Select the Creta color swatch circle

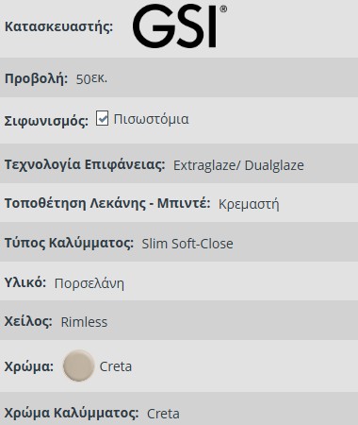(78, 365)
